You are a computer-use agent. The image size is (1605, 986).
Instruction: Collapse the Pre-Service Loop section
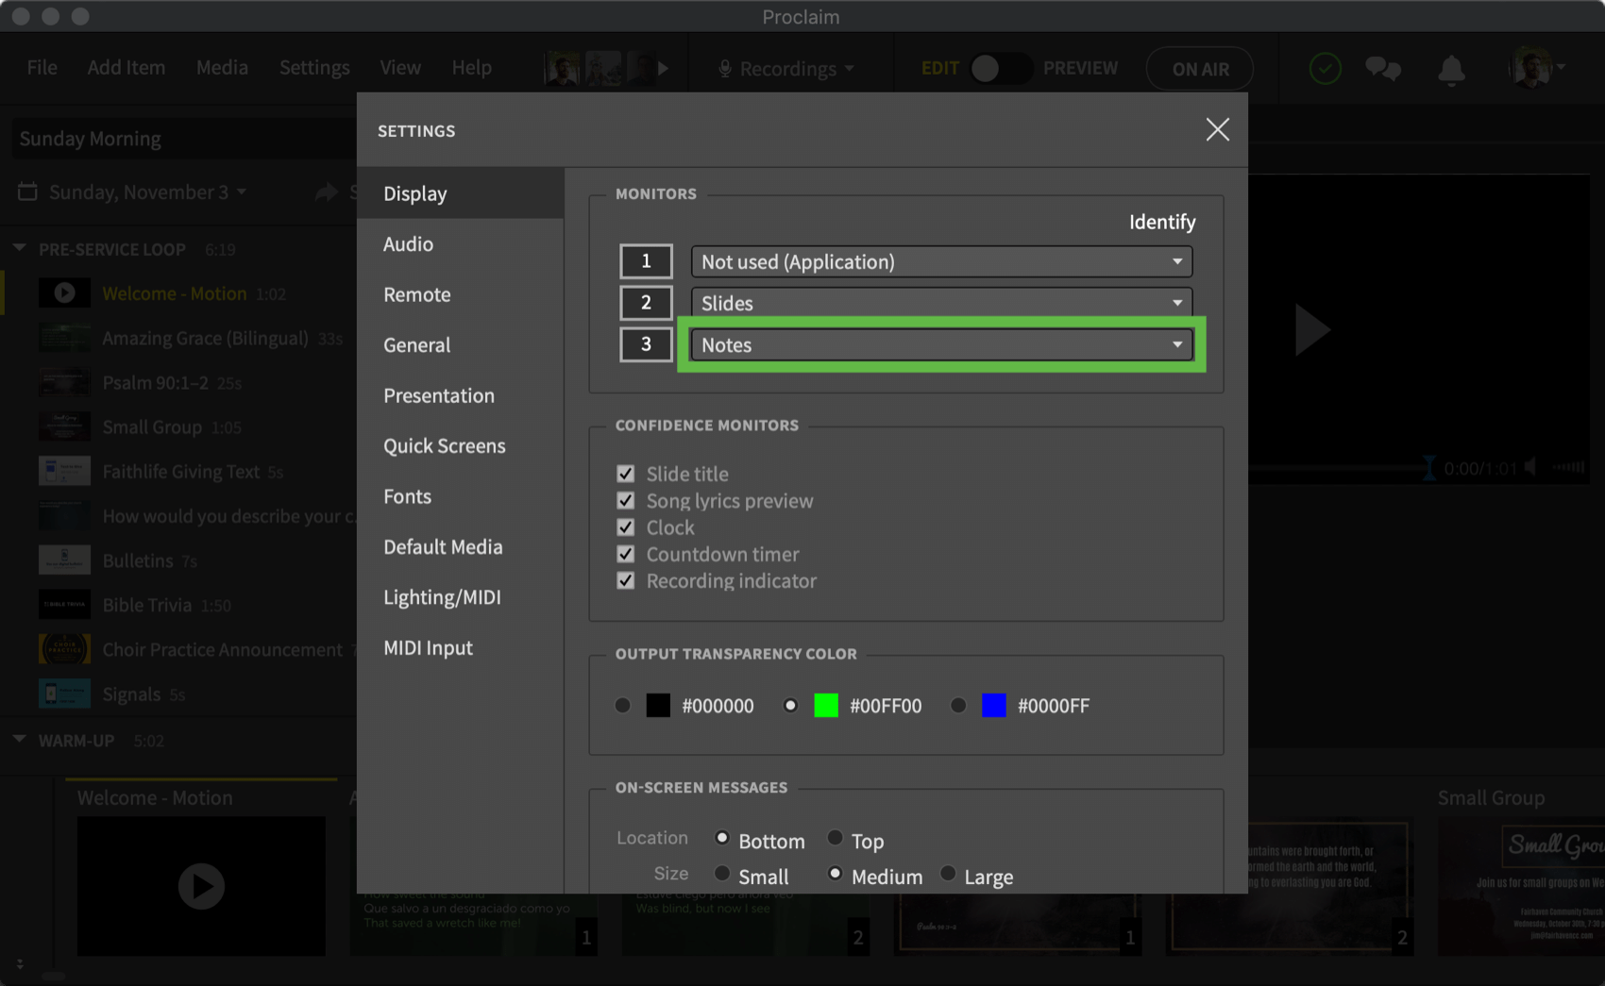[x=19, y=248]
